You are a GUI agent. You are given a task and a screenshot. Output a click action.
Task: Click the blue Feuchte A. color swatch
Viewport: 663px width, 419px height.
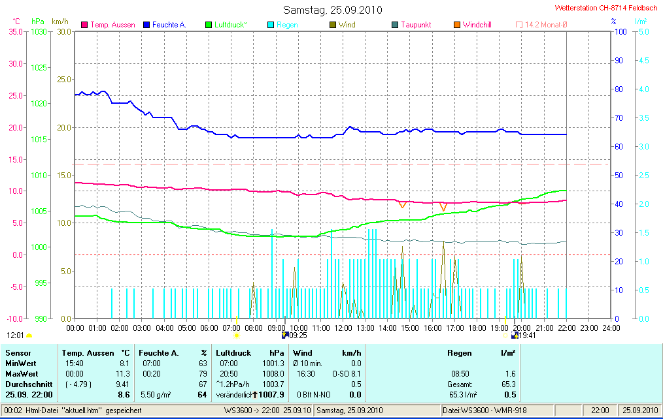(x=146, y=25)
